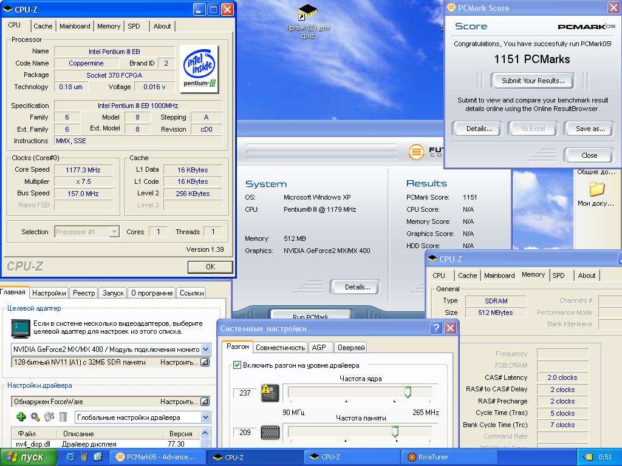
Task: Click the memory clock slider handle
Action: (395, 431)
